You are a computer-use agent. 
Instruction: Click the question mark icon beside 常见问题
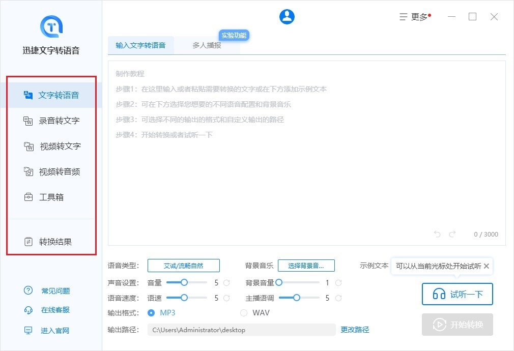[x=28, y=290]
